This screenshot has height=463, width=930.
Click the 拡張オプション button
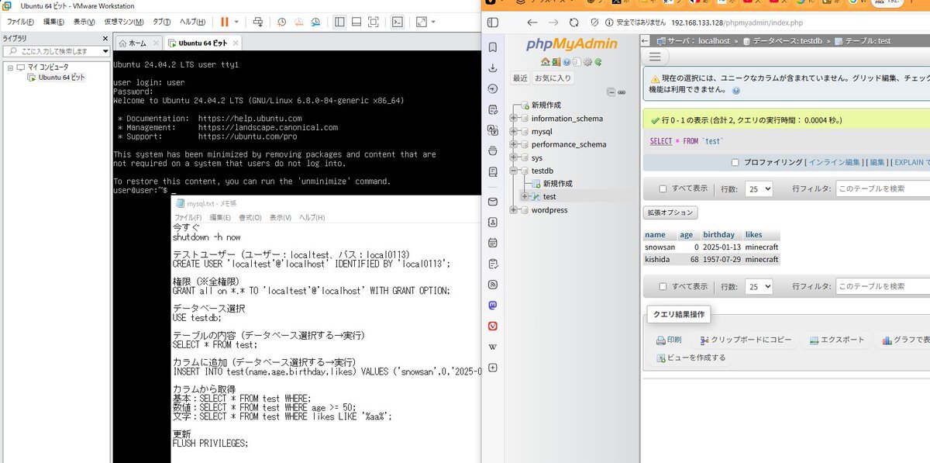pos(670,212)
